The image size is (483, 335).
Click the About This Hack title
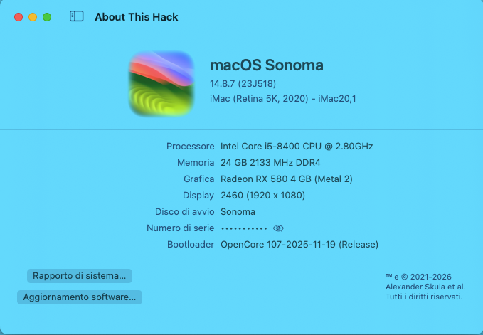(x=137, y=16)
